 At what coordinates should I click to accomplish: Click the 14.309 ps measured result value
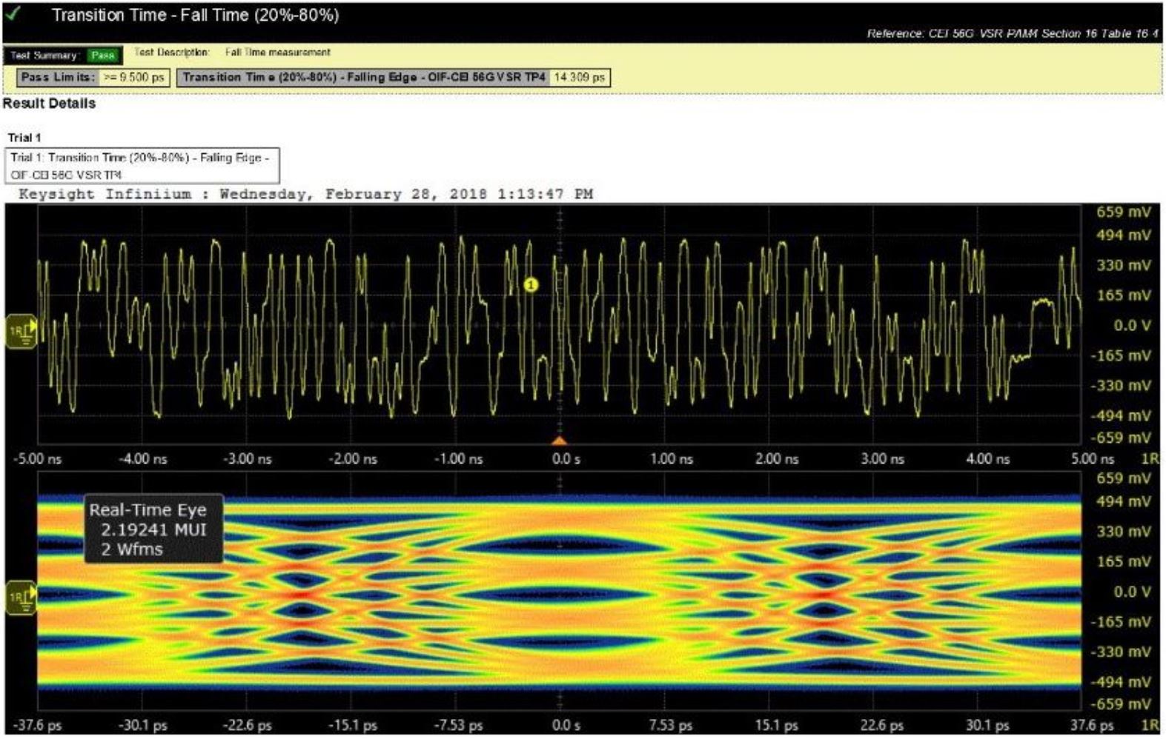tap(580, 78)
